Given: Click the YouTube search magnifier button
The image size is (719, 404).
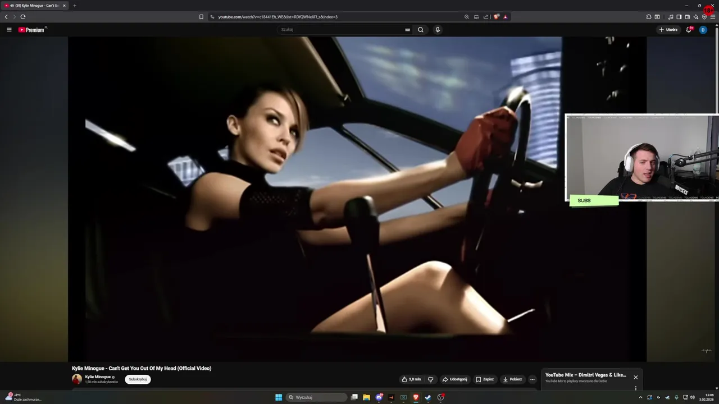Looking at the screenshot, I should pos(420,30).
